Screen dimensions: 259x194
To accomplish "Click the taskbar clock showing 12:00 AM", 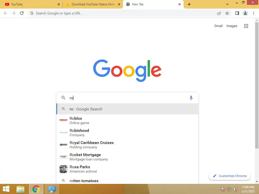I will 248,189.
